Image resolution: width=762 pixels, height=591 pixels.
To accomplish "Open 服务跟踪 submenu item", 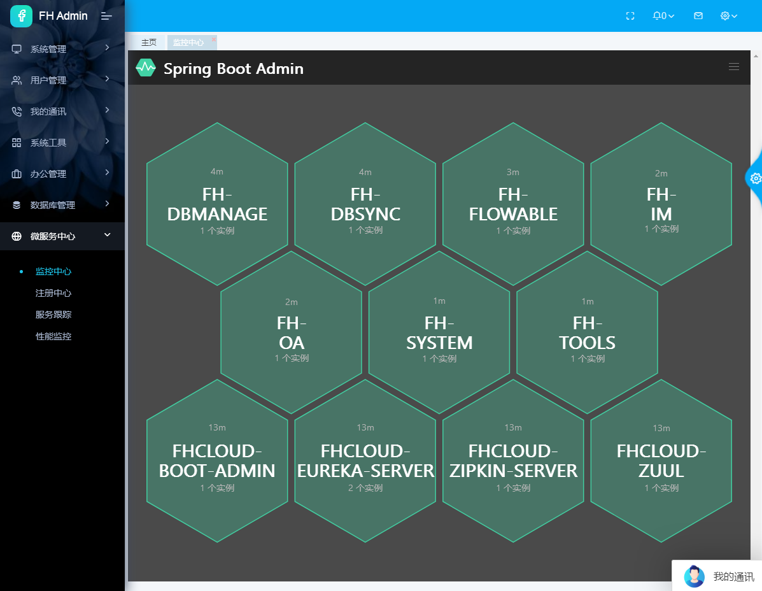I will point(53,315).
